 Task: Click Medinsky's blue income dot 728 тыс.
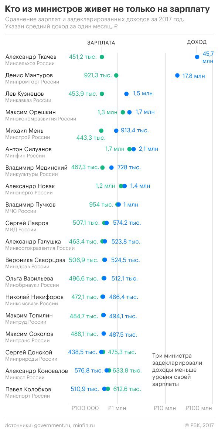[x=111, y=167]
